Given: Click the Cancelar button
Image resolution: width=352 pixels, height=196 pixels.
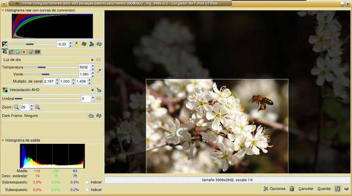Looking at the screenshot, I should (306, 189).
